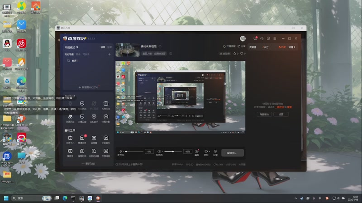Click the 'FPS:30' status text
The height and width of the screenshot is (203, 362).
(x=190, y=165)
